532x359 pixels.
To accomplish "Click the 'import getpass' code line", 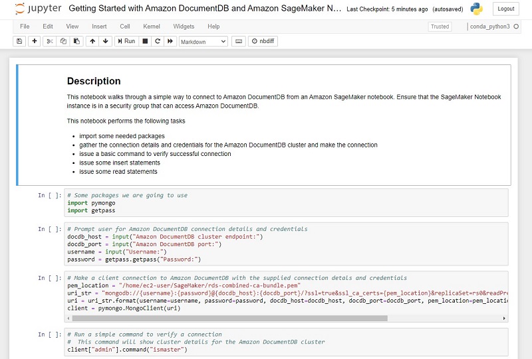I will (x=91, y=210).
